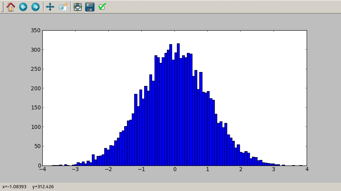Click the x-axis tick label 0

point(174,170)
